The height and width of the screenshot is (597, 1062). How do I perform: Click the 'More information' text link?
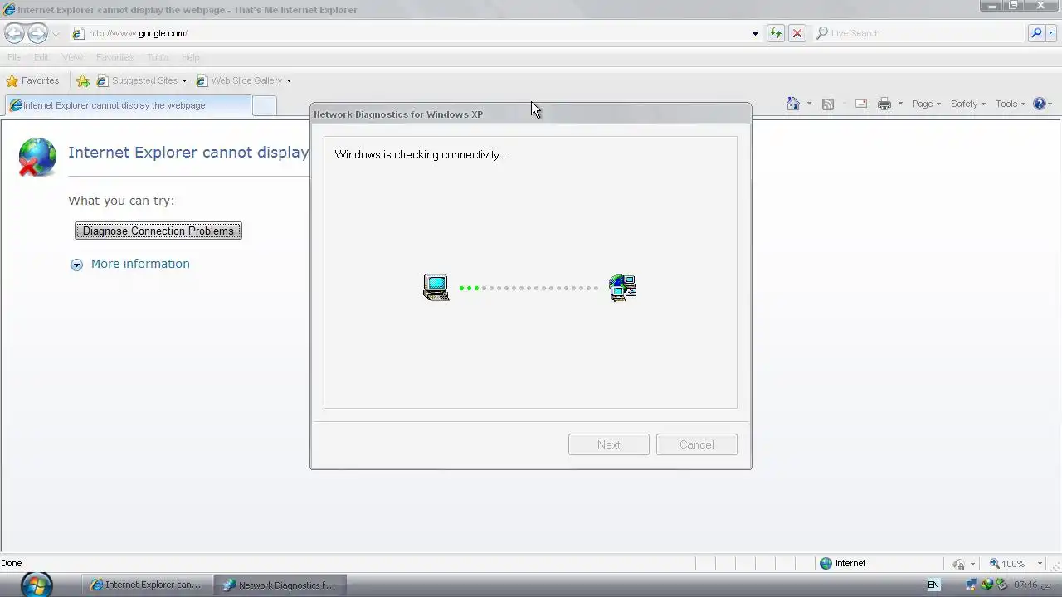tap(140, 264)
